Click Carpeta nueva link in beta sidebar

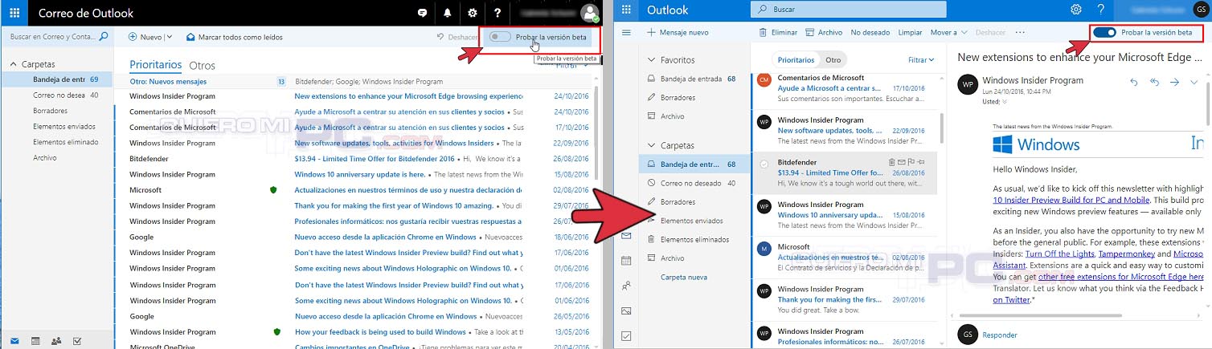(x=684, y=277)
